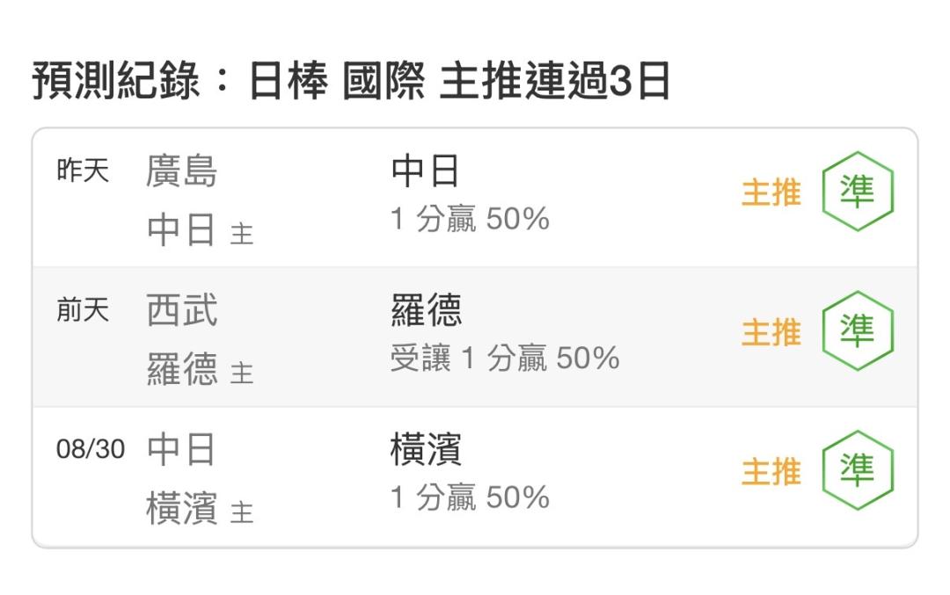Image resolution: width=950 pixels, height=595 pixels.
Task: Click the 準 hexagon badge in 08/30 row
Action: click(858, 469)
